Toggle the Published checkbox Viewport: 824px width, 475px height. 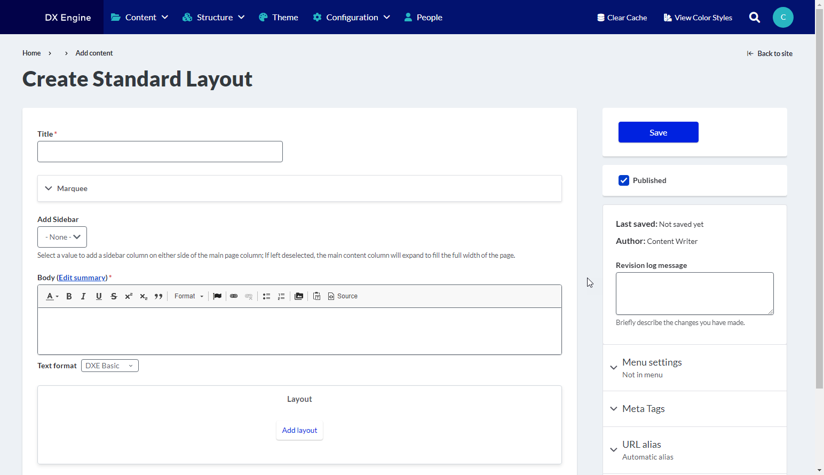[624, 180]
